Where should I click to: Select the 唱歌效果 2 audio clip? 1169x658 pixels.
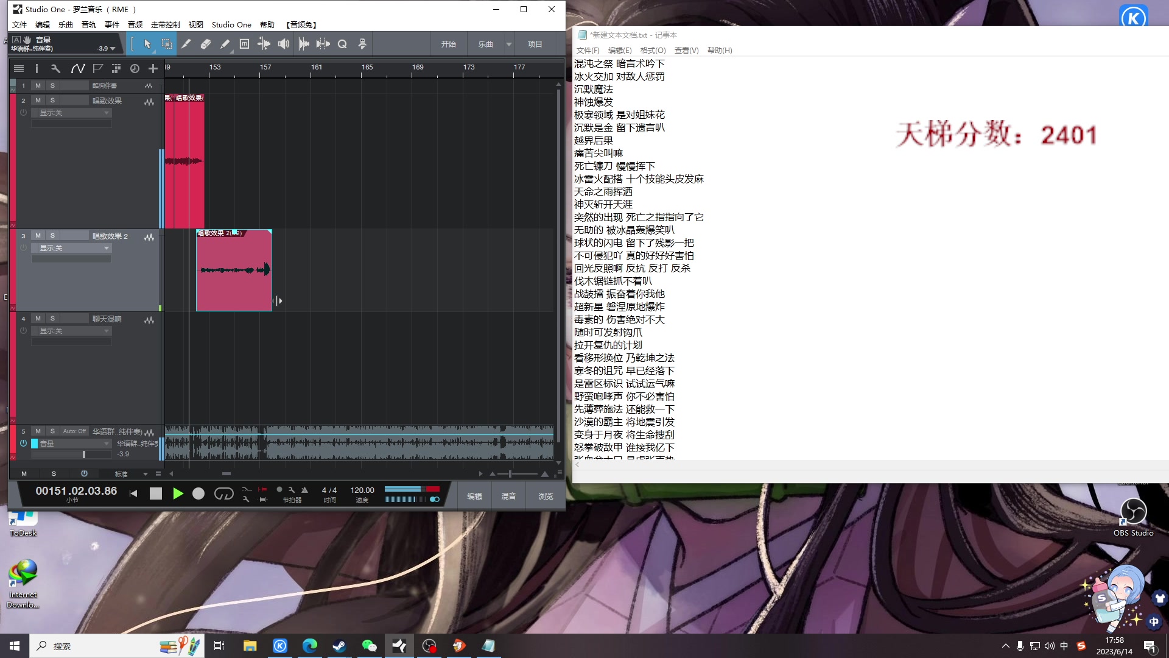click(x=234, y=270)
